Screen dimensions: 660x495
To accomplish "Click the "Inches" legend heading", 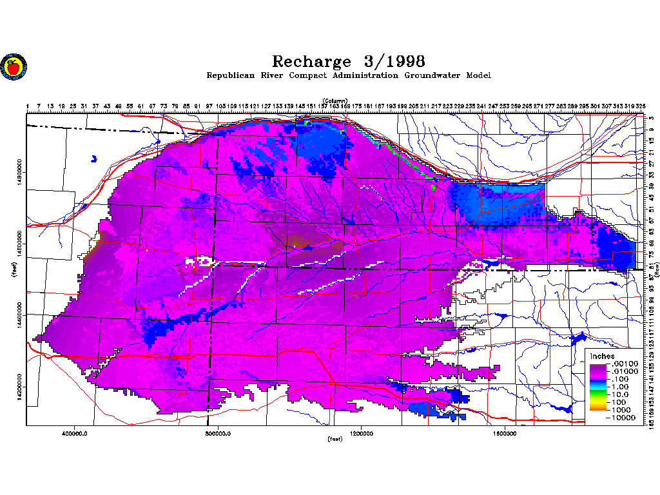I will coord(602,356).
